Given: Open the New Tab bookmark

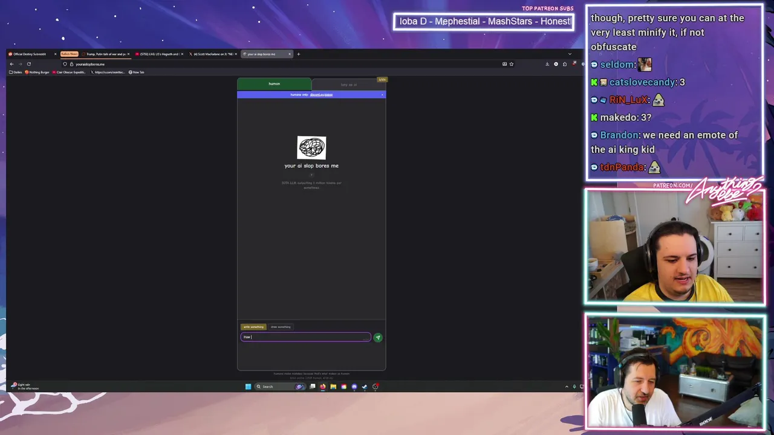Looking at the screenshot, I should pos(137,72).
